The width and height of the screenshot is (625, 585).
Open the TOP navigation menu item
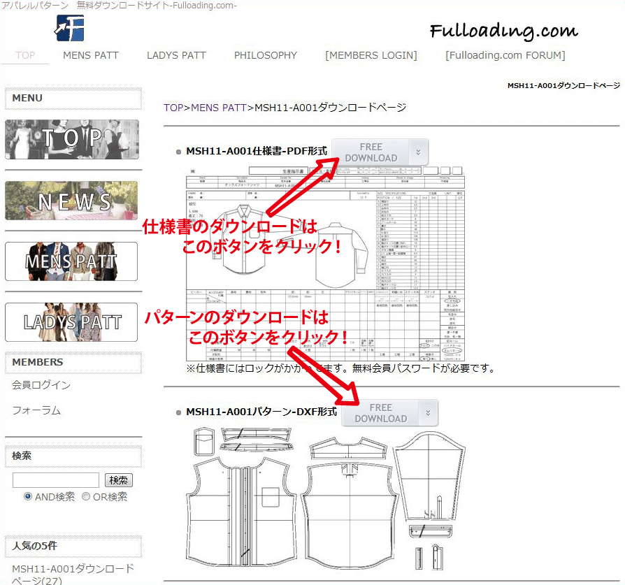click(x=25, y=55)
